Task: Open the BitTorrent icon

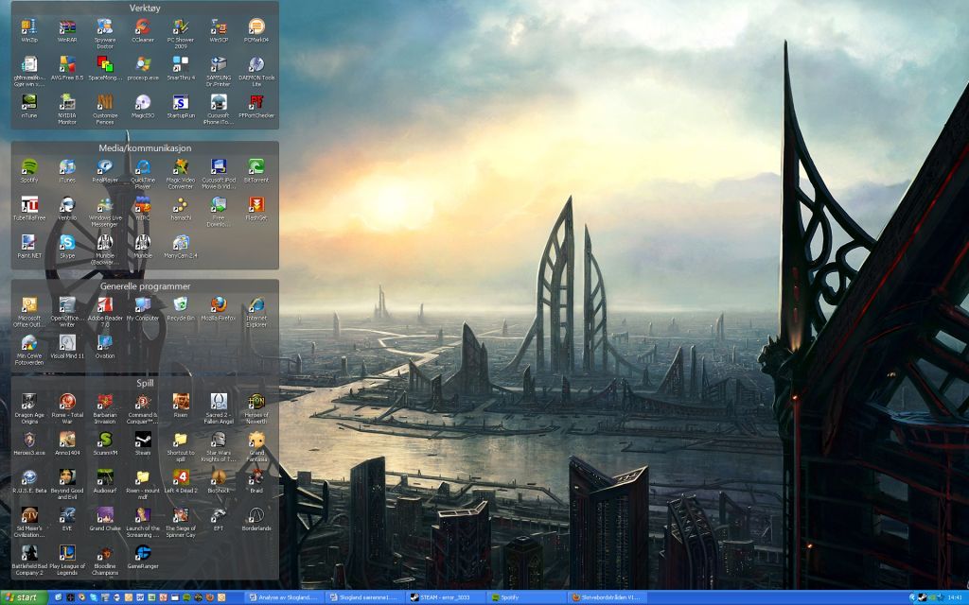Action: (x=256, y=171)
